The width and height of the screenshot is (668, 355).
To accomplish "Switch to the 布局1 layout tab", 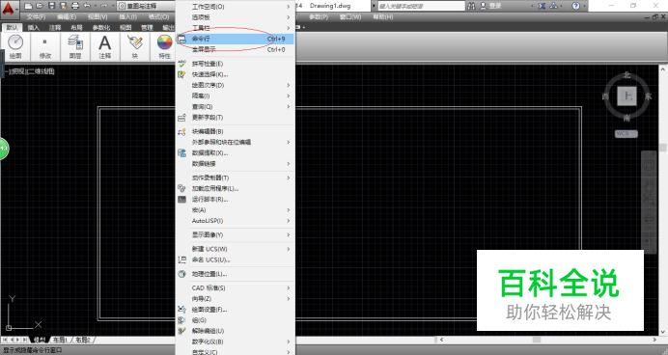I will pyautogui.click(x=60, y=340).
